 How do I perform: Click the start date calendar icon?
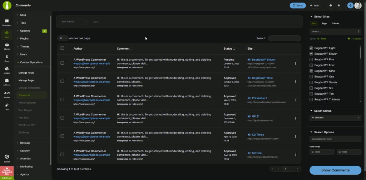[312, 152]
